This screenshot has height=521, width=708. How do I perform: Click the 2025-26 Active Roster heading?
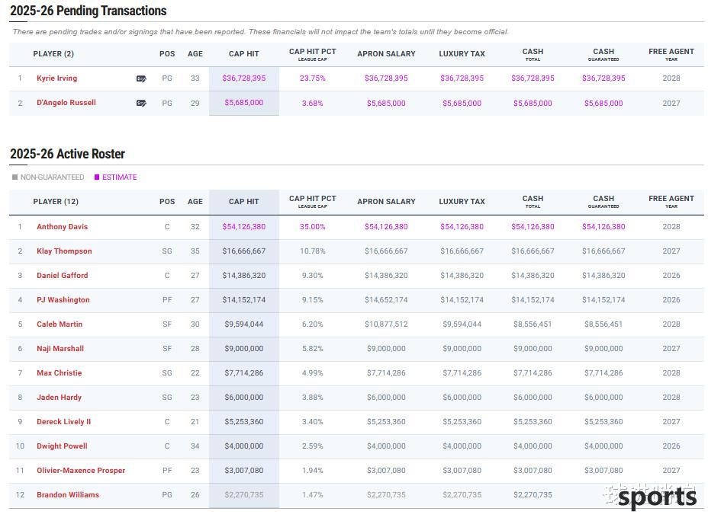point(68,154)
